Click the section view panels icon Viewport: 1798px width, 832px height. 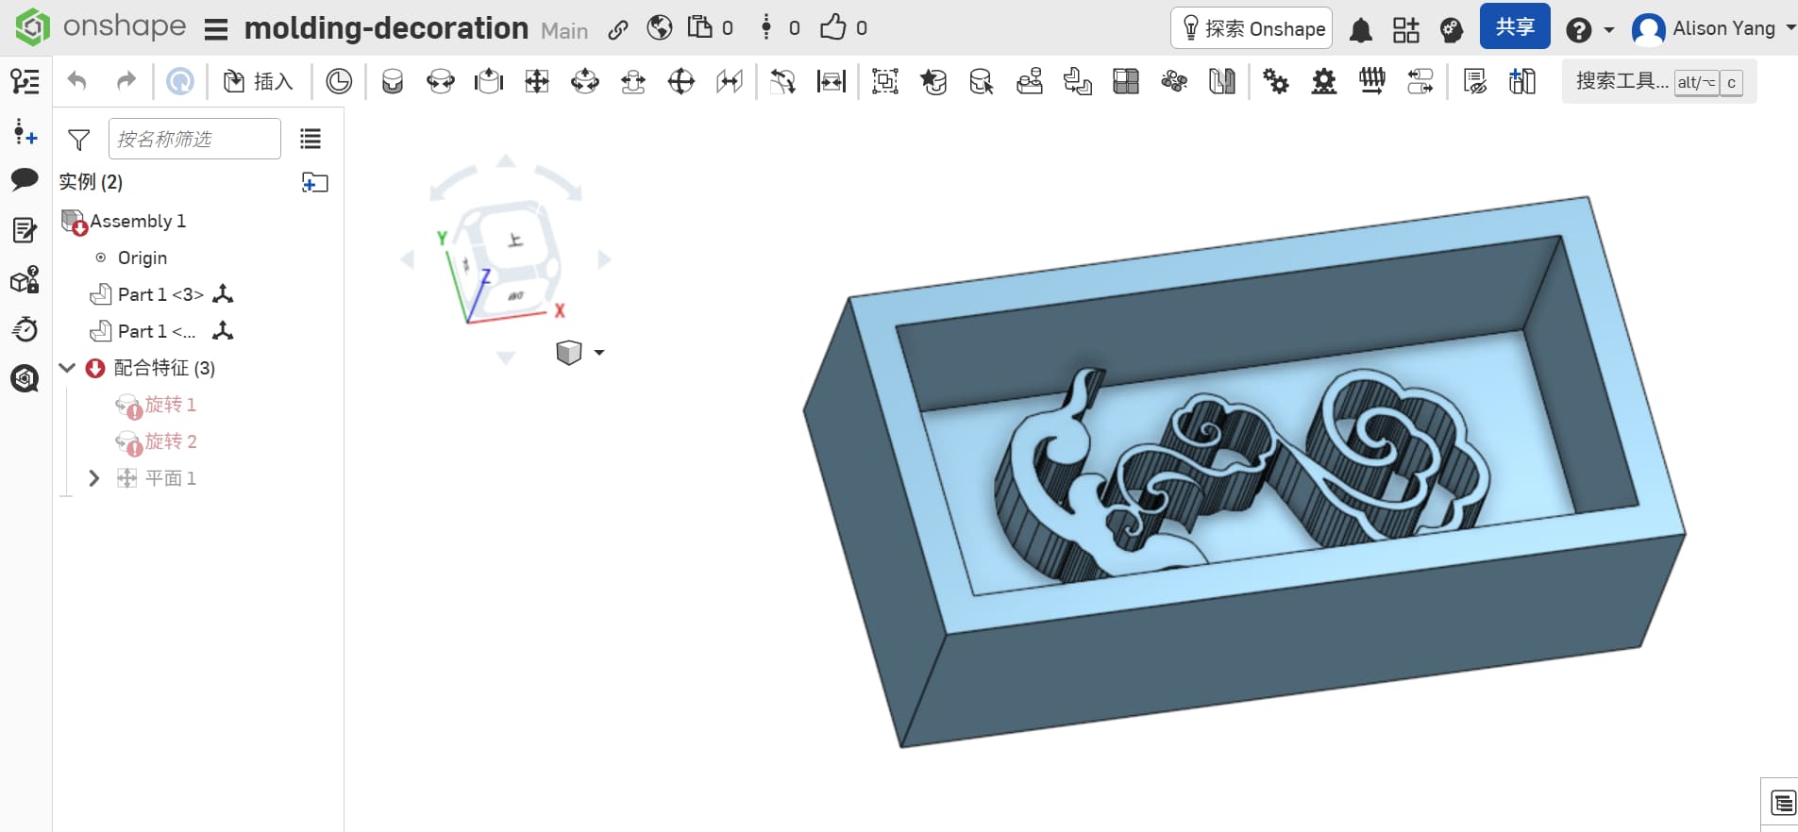click(x=1222, y=82)
